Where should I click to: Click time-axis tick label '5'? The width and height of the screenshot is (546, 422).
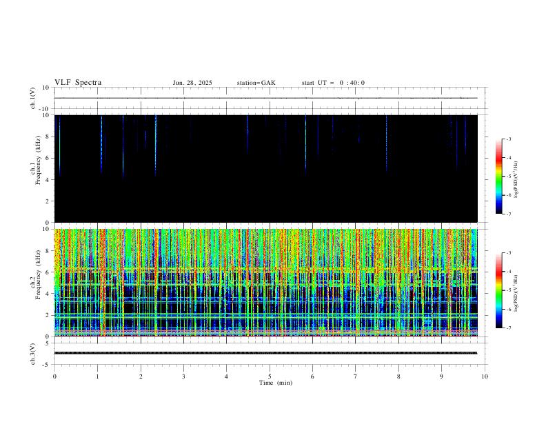(x=270, y=376)
